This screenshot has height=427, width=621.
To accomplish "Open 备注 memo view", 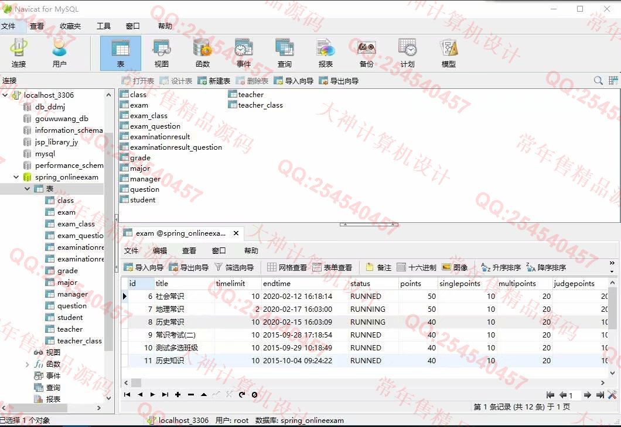I will (378, 268).
